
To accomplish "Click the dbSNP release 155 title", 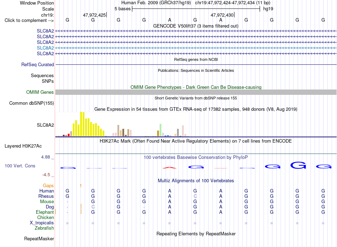I will pos(196,98).
